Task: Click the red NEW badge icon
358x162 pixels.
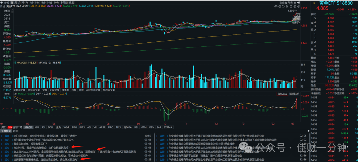Action: (x=10, y=127)
